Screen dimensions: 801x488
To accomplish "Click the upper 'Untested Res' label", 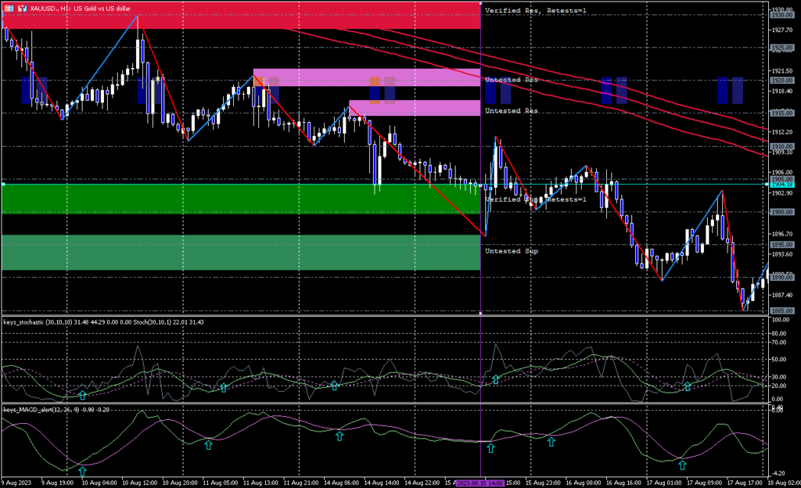I will point(512,80).
